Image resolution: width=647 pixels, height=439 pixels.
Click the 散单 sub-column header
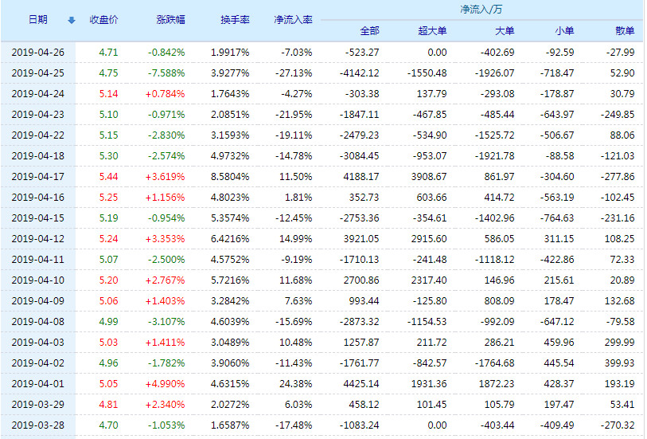pos(625,31)
